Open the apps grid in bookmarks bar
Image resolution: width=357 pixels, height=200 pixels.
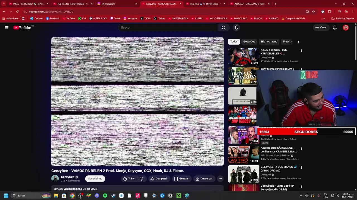(23, 19)
